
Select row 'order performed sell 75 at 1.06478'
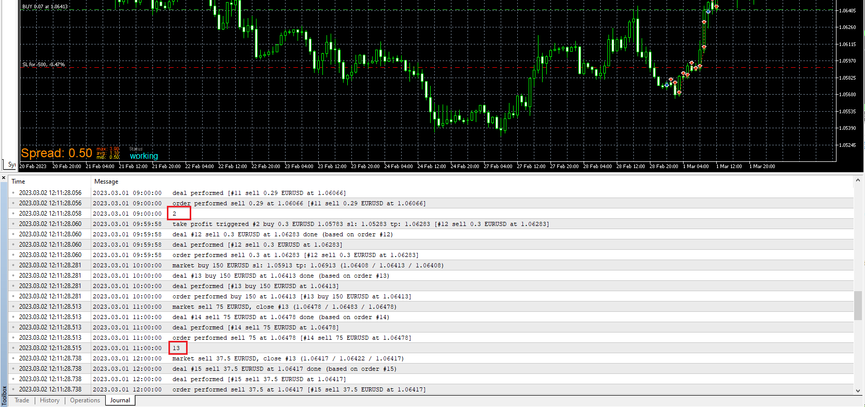point(431,338)
